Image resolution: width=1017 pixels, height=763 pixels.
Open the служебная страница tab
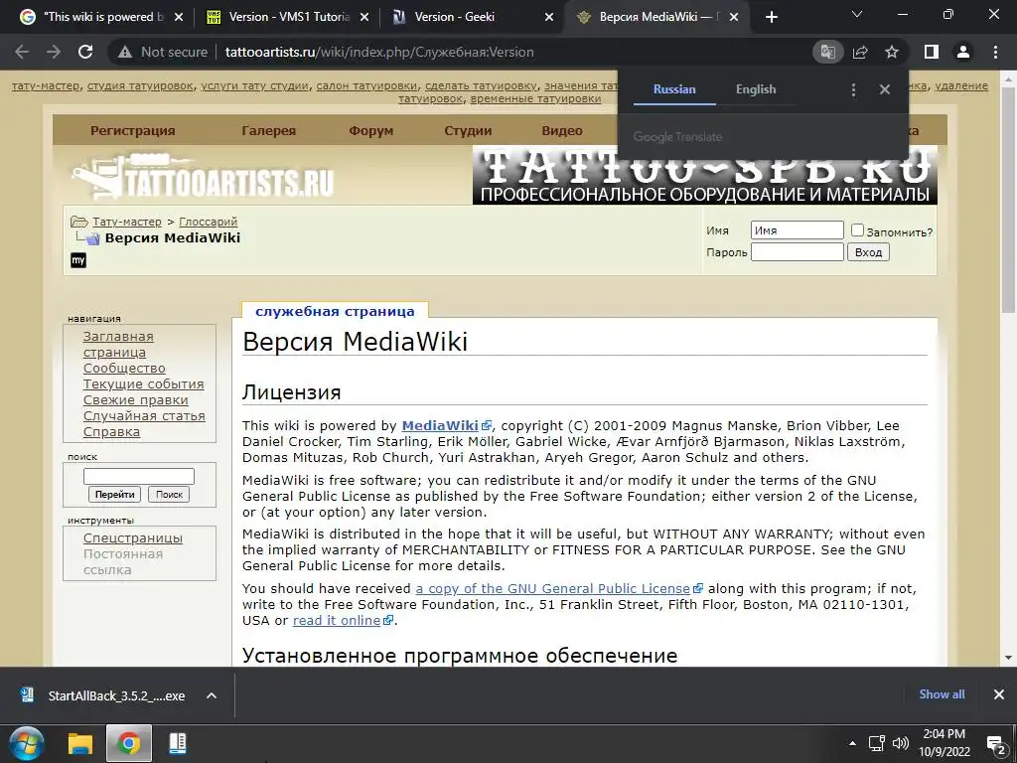click(x=335, y=311)
